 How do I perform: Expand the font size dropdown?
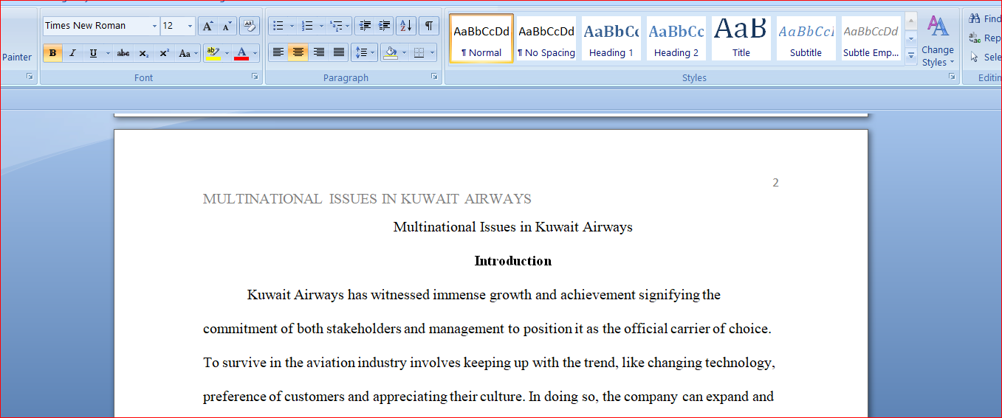click(x=190, y=26)
